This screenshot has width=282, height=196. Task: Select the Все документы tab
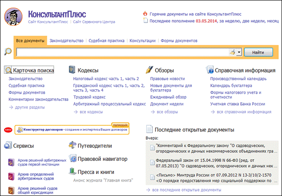tap(30, 41)
